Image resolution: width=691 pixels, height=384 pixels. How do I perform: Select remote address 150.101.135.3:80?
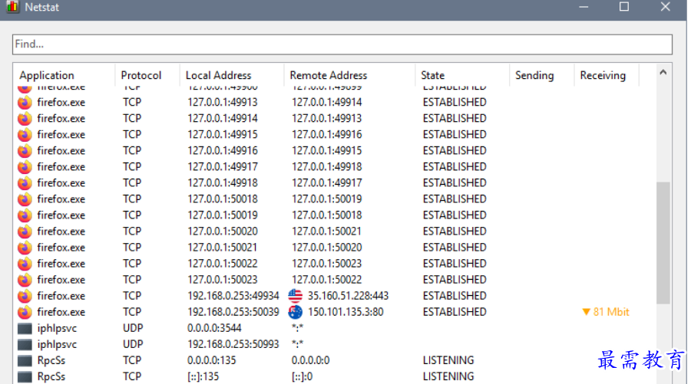pos(345,312)
